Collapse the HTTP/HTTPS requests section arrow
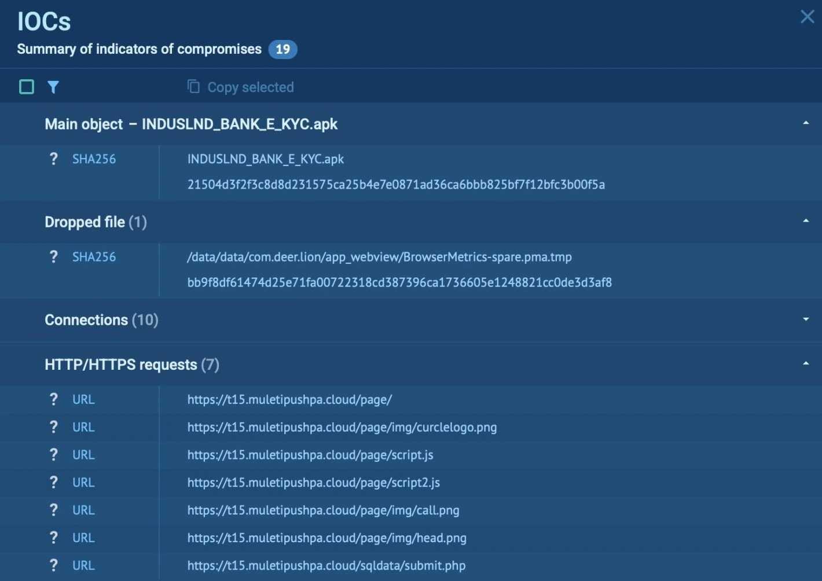Screen dimensions: 822x581 pos(805,364)
